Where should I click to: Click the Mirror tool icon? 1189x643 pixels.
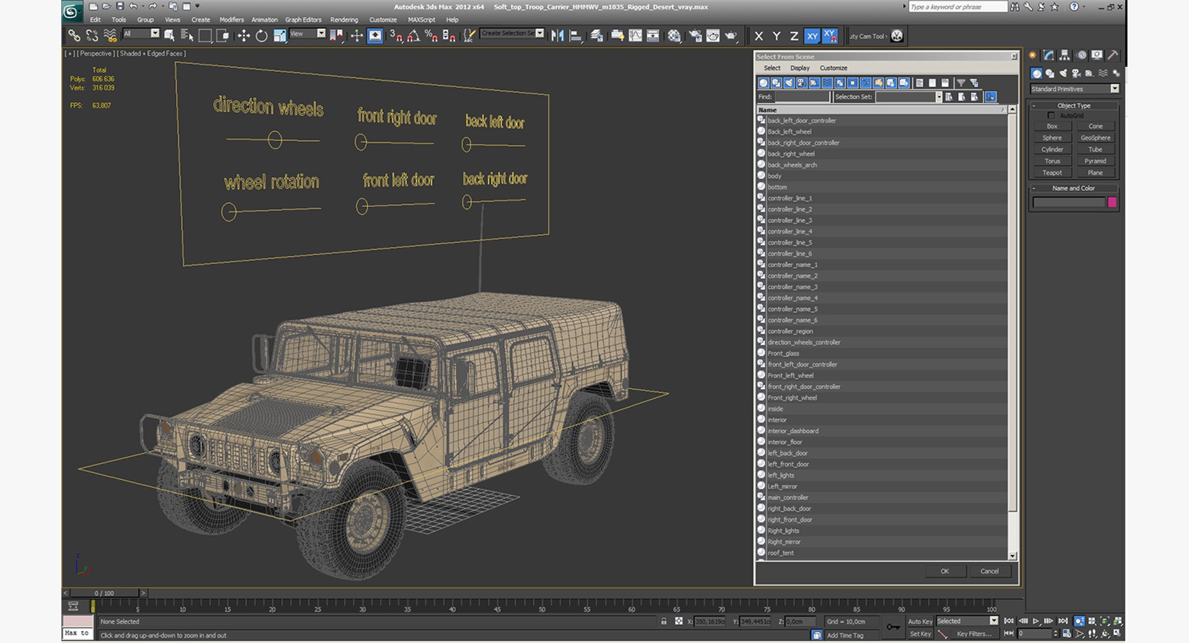[557, 36]
